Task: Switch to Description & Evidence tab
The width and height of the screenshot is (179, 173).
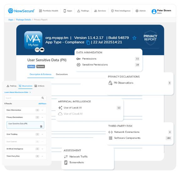Action: (40, 74)
